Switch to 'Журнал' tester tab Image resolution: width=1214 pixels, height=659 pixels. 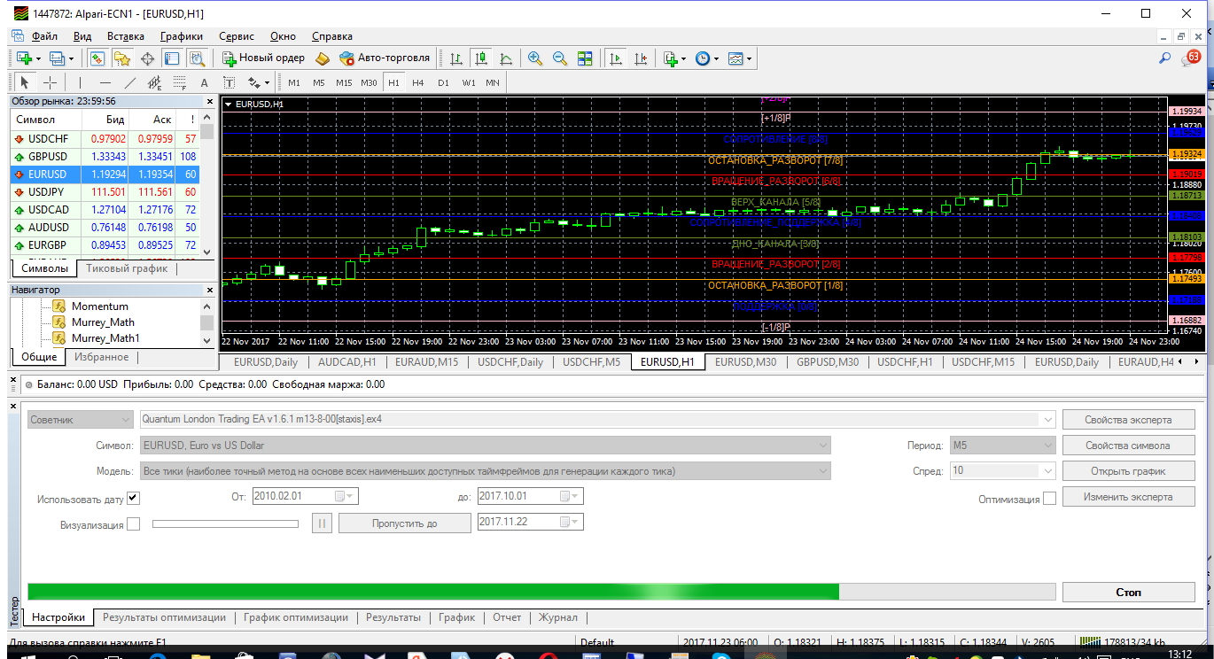(558, 617)
